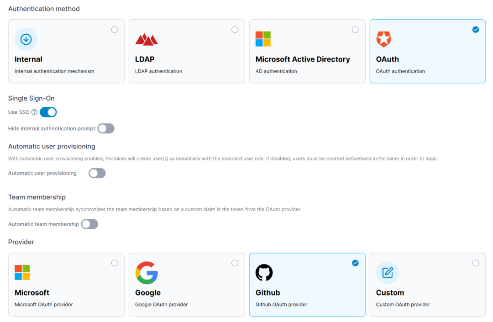Image resolution: width=493 pixels, height=322 pixels.
Task: Click the "Microsoft OAuth provider" card description
Action: tap(44, 305)
